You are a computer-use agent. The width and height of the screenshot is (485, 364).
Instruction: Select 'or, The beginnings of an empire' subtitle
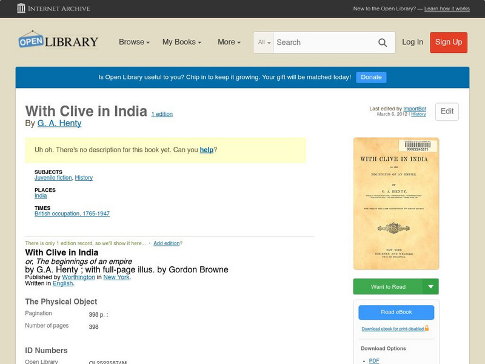(x=79, y=261)
